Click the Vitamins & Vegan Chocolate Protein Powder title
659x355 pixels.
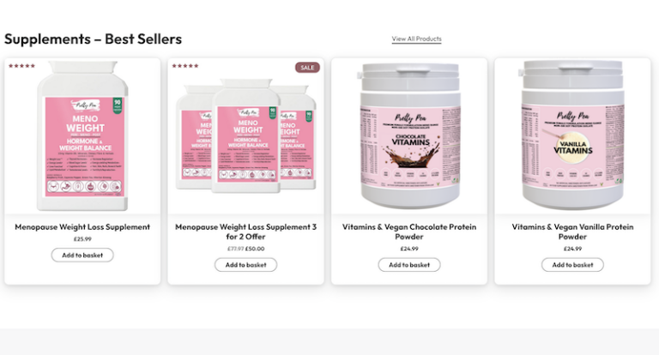(409, 232)
